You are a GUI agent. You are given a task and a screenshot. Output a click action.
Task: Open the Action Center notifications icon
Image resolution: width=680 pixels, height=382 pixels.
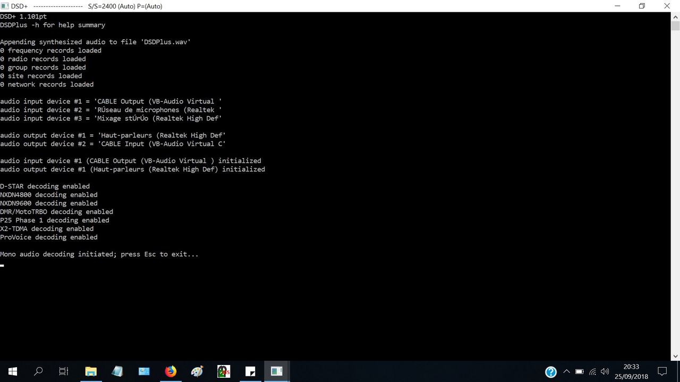pyautogui.click(x=662, y=371)
